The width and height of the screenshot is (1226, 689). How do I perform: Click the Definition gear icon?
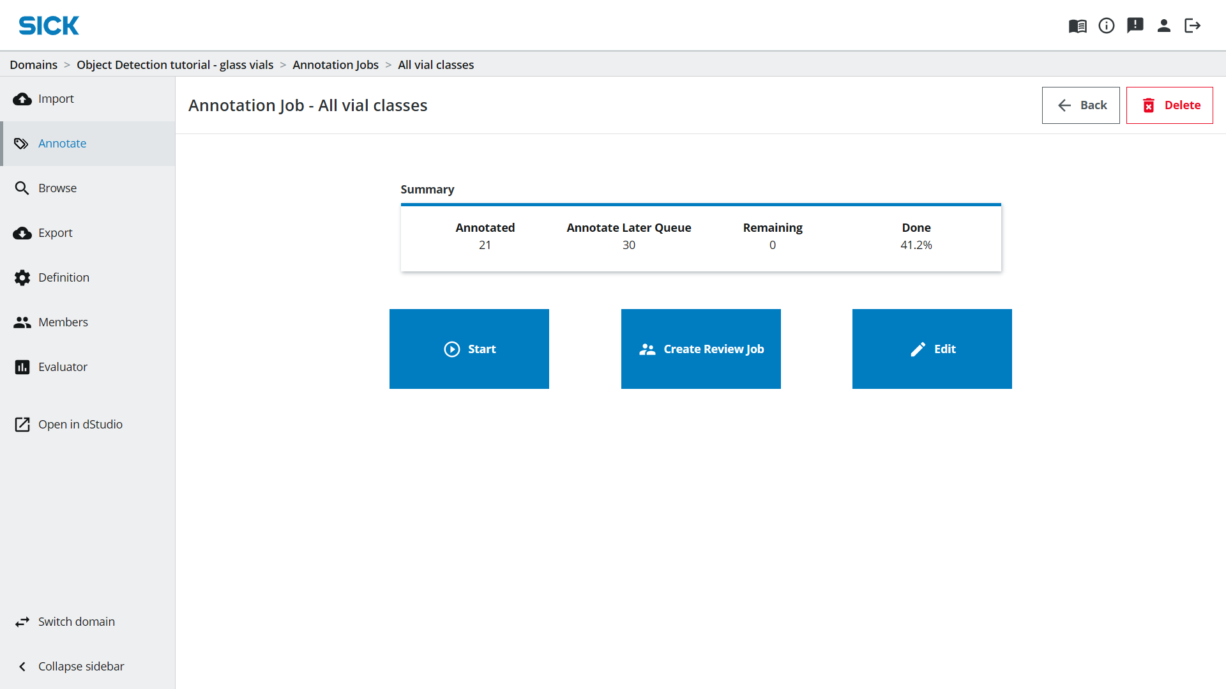(x=22, y=277)
